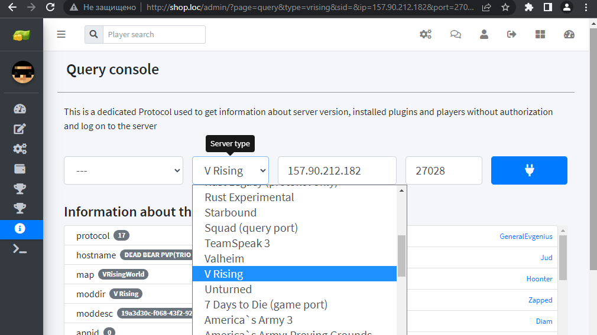Click the sign-out arrow icon
Viewport: 597px width, 335px height.
[x=512, y=34]
